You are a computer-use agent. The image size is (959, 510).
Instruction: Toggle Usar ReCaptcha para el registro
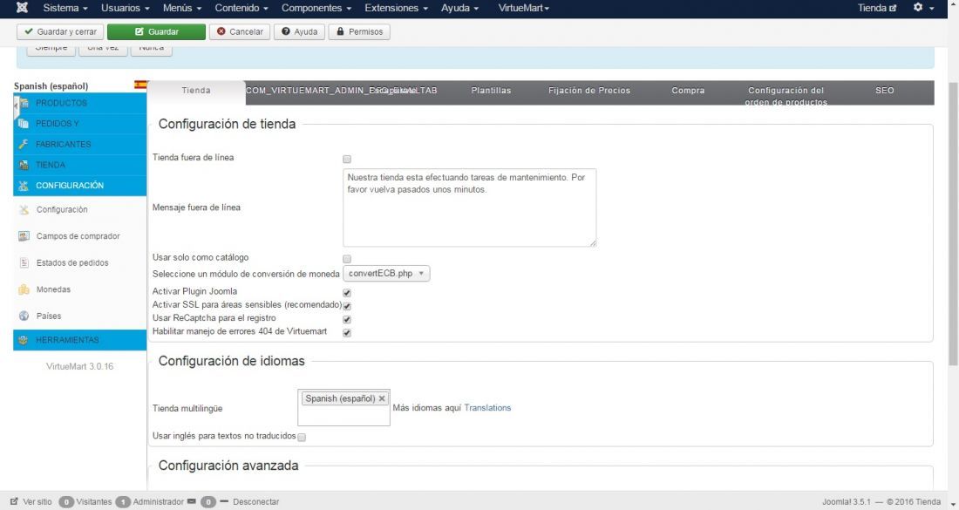(x=347, y=320)
